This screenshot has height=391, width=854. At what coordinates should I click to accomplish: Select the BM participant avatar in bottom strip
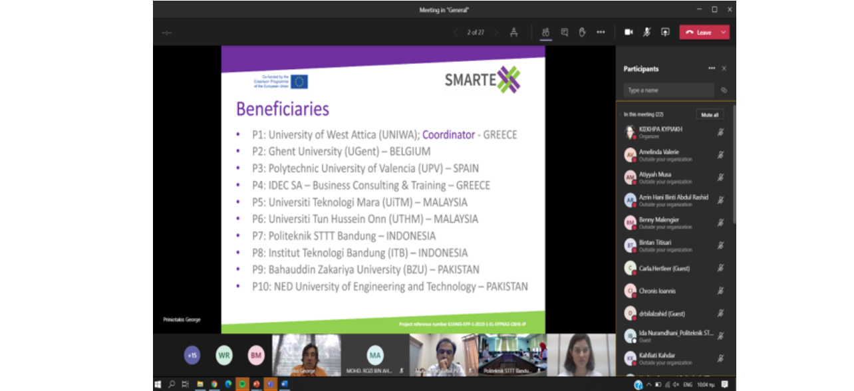pos(256,355)
